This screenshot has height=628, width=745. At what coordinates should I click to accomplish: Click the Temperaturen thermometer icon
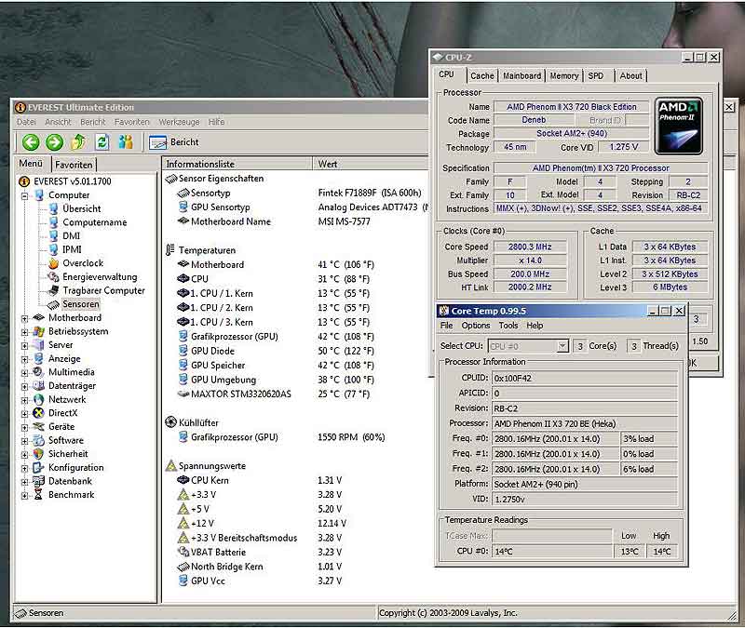click(x=170, y=250)
